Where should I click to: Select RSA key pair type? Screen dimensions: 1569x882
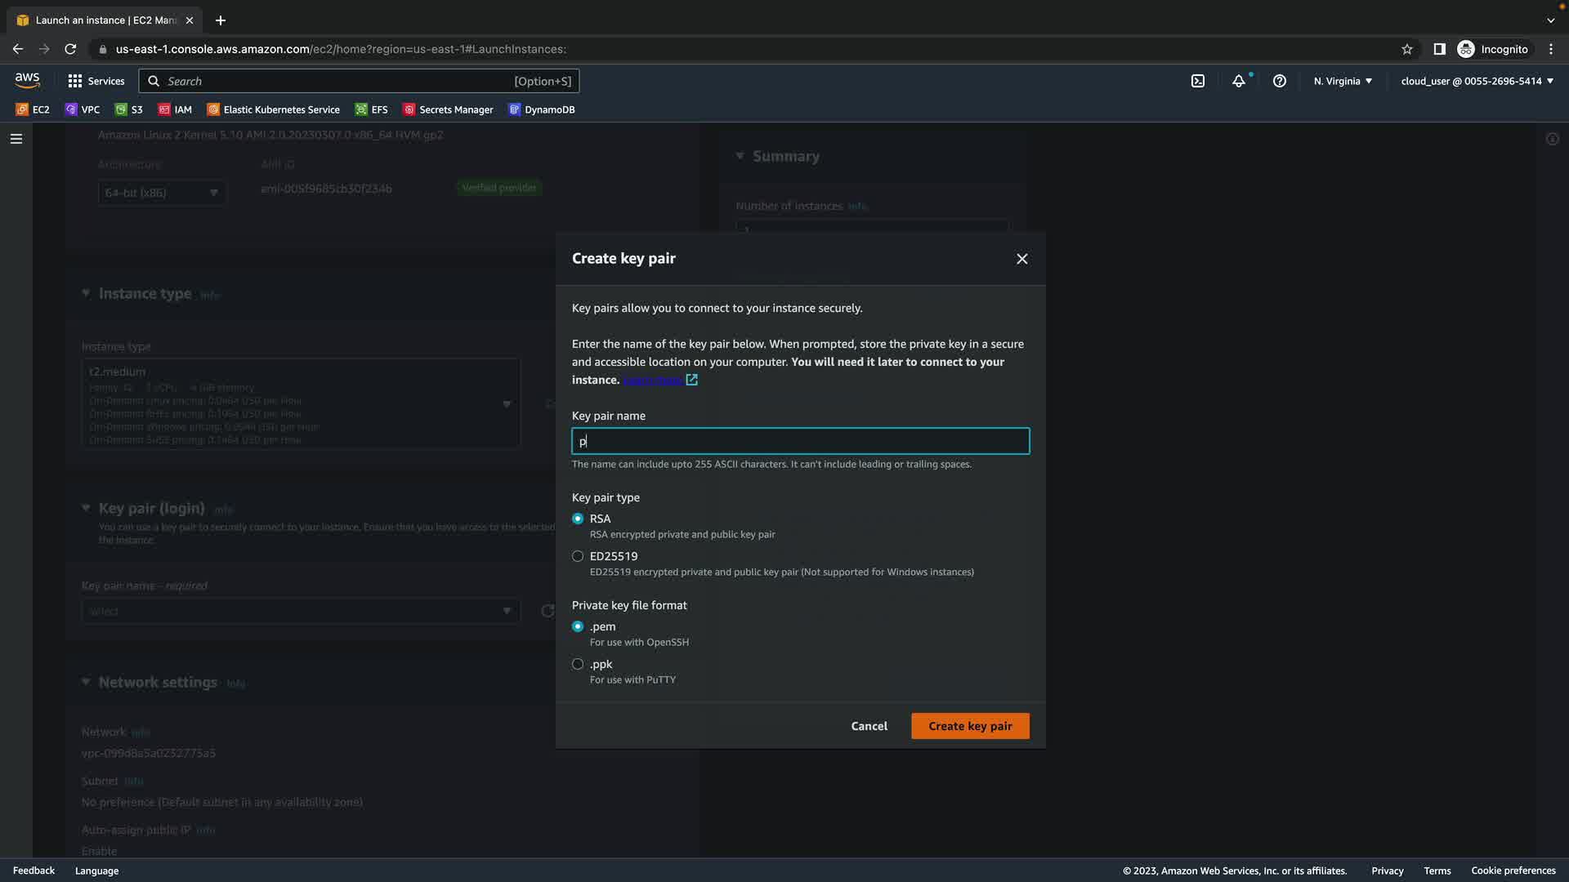coord(578,519)
